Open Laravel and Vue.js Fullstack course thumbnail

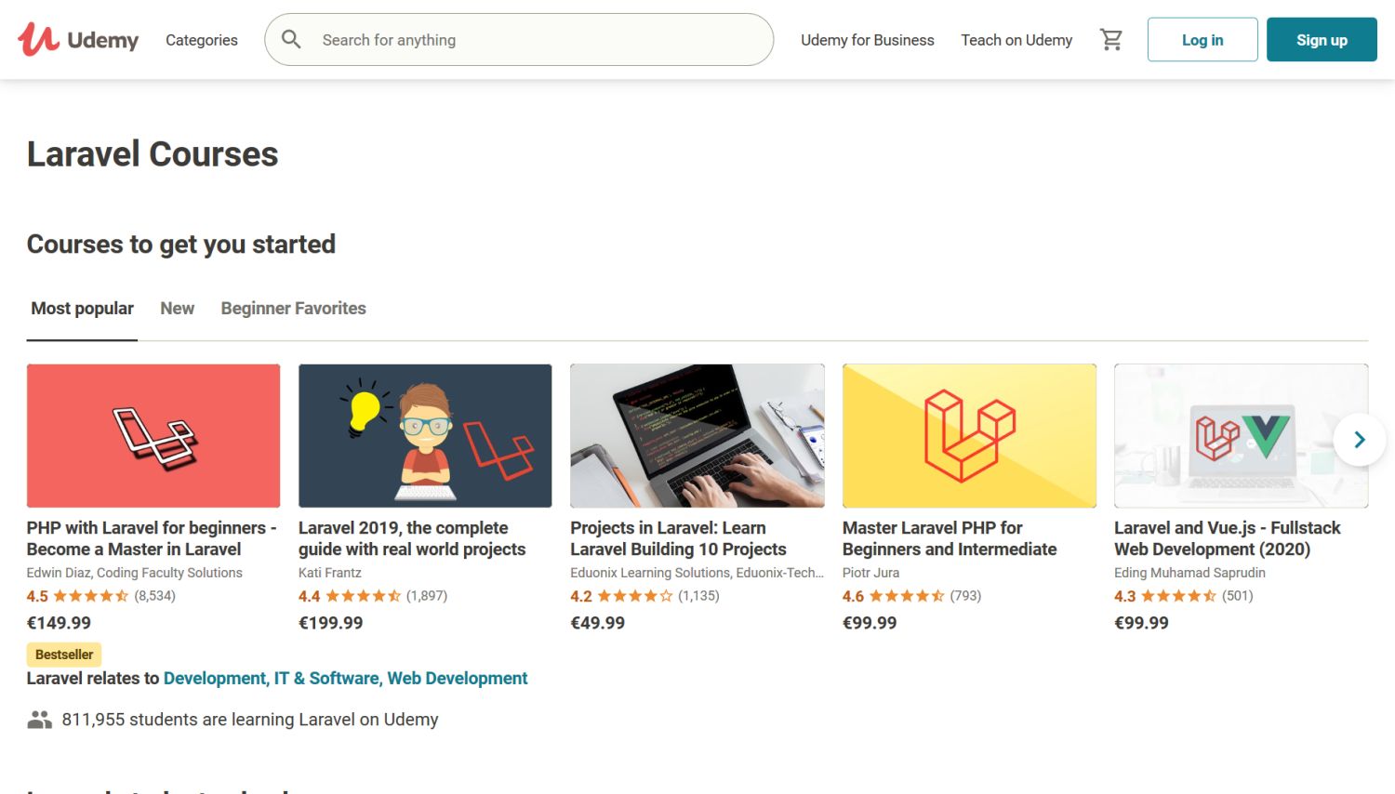[1241, 436]
